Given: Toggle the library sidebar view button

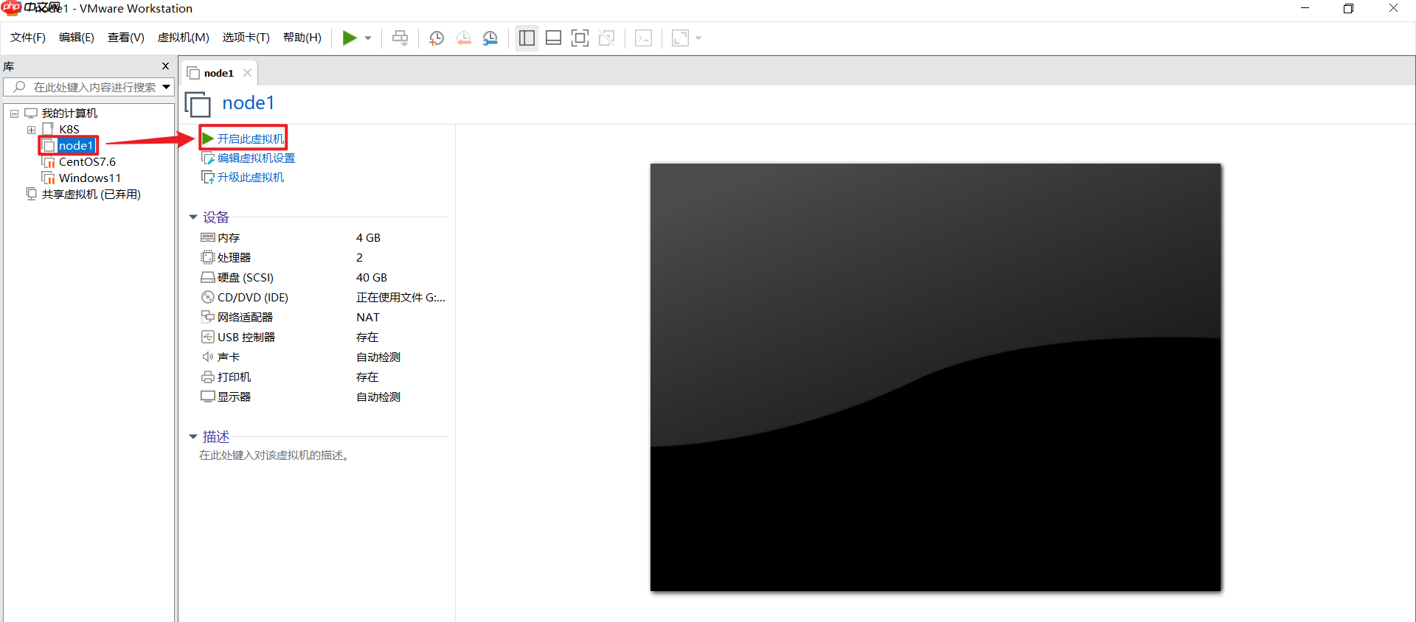Looking at the screenshot, I should pos(527,38).
